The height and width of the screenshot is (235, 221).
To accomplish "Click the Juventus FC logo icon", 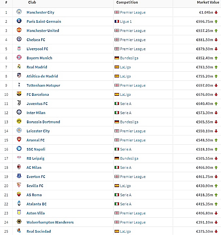I will pos(19,103).
